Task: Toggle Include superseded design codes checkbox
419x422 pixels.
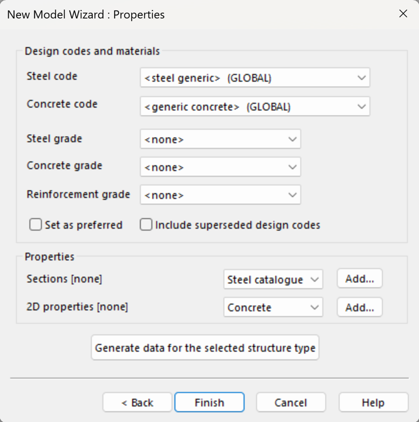Action: click(146, 225)
